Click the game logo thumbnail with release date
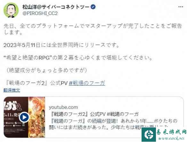 click(16, 117)
